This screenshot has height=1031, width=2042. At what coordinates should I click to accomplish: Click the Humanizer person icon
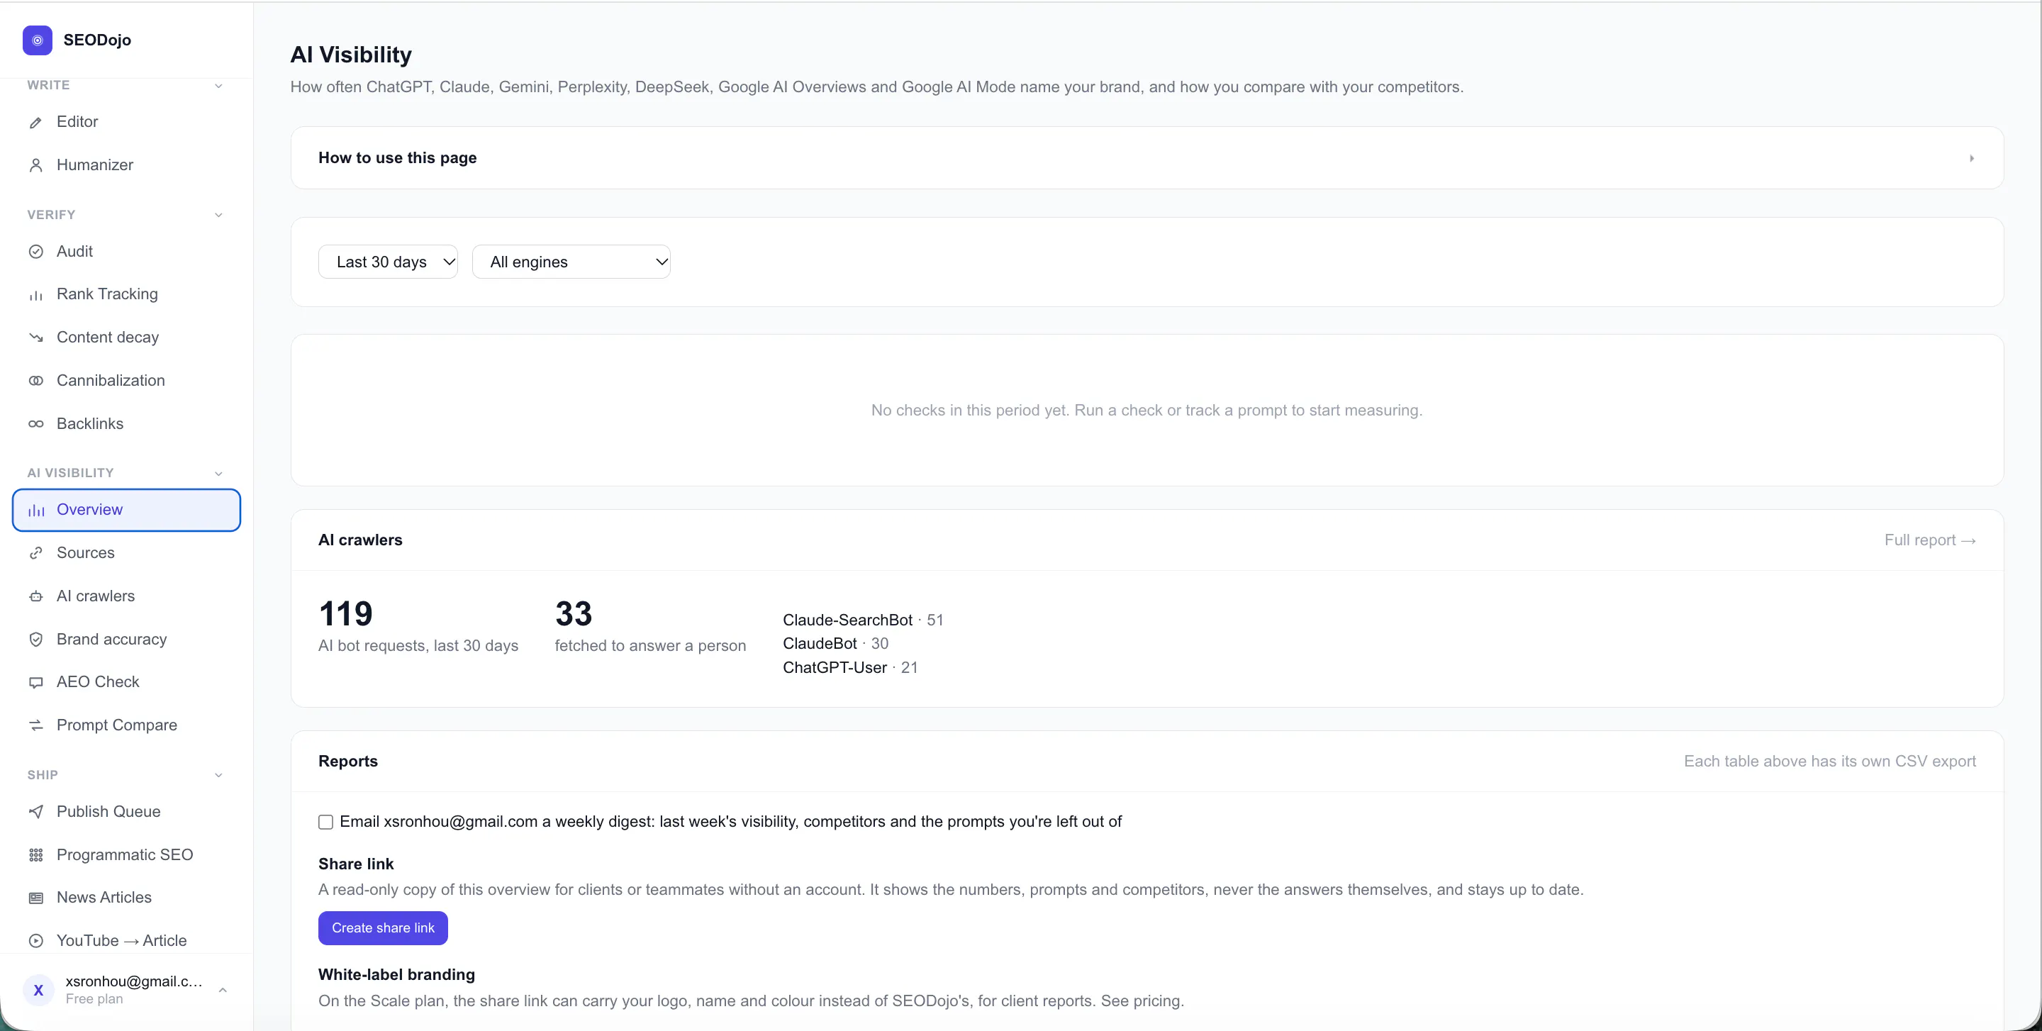point(35,165)
